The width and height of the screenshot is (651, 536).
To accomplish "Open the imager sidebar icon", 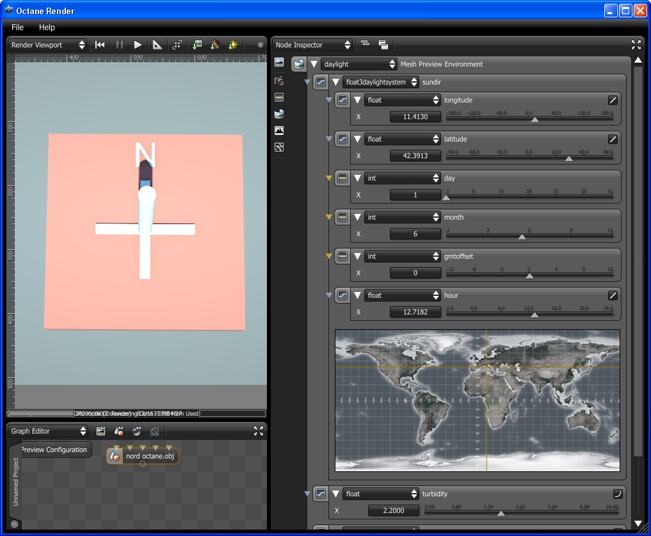I will click(279, 131).
